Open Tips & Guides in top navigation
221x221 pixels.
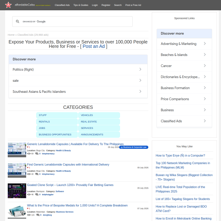(x=81, y=5)
